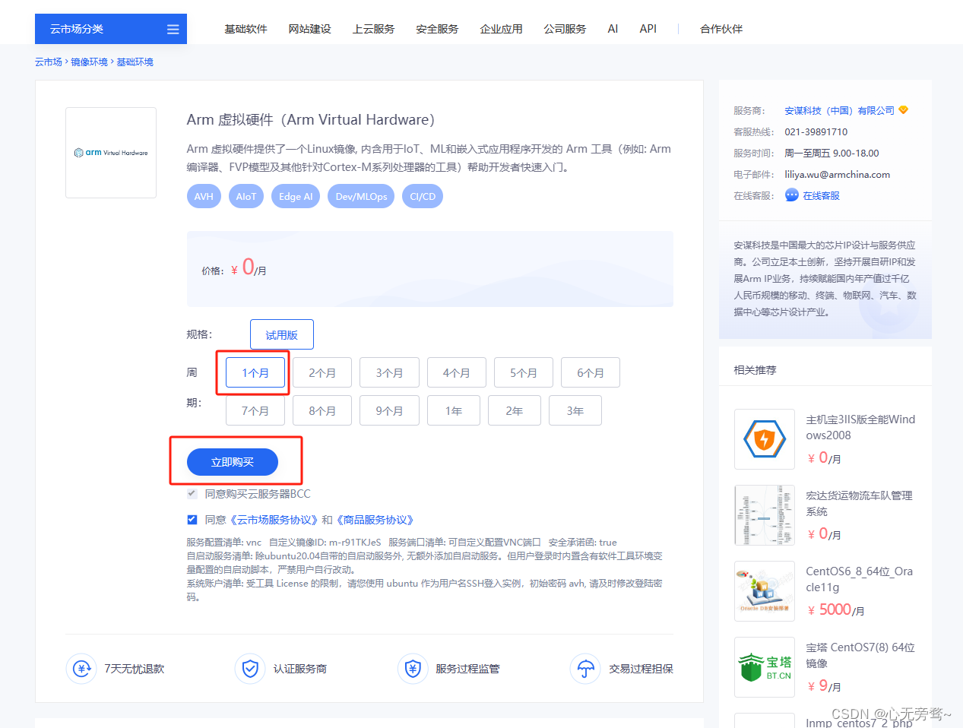Toggle the 同意购买云服务器BCC checkbox

(192, 494)
